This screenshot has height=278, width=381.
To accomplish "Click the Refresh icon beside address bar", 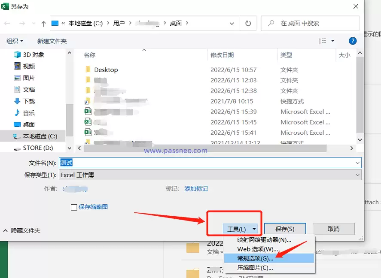I will click(x=248, y=24).
